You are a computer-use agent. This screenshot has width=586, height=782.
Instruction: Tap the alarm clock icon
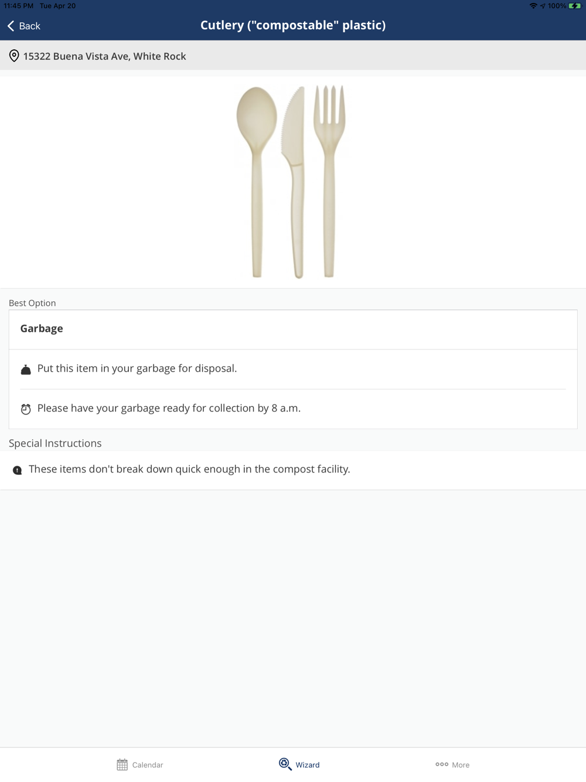pos(26,409)
